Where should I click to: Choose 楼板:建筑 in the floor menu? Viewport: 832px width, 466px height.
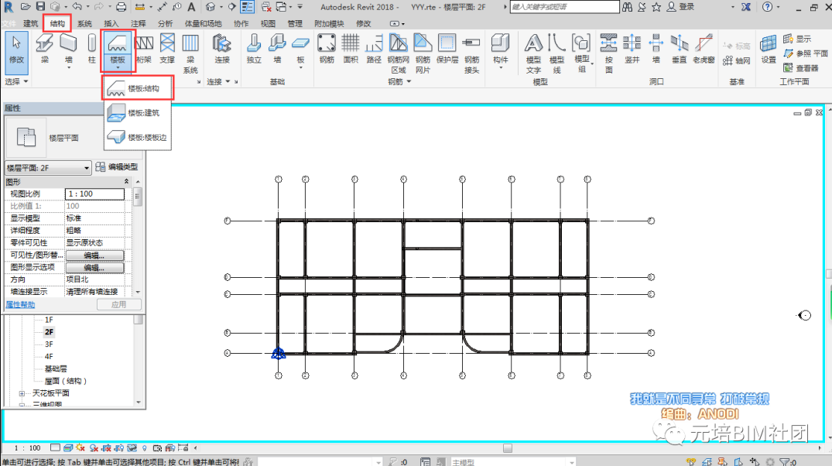(138, 113)
